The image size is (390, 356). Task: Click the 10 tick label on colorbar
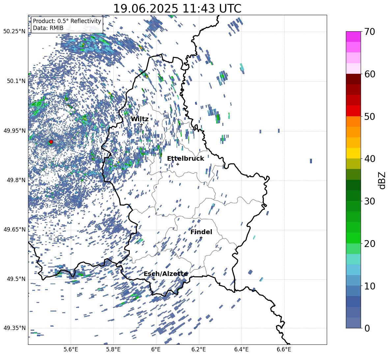click(370, 286)
